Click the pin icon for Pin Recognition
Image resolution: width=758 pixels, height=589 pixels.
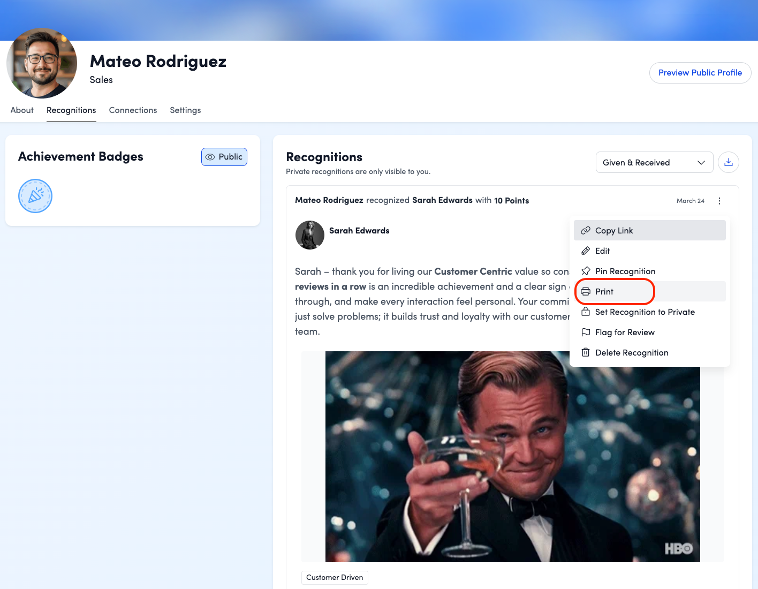tap(586, 271)
